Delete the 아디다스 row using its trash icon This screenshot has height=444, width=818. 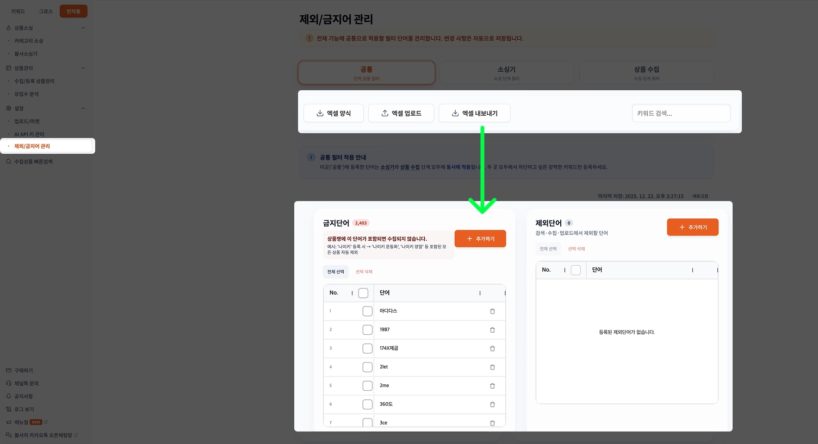coord(492,311)
